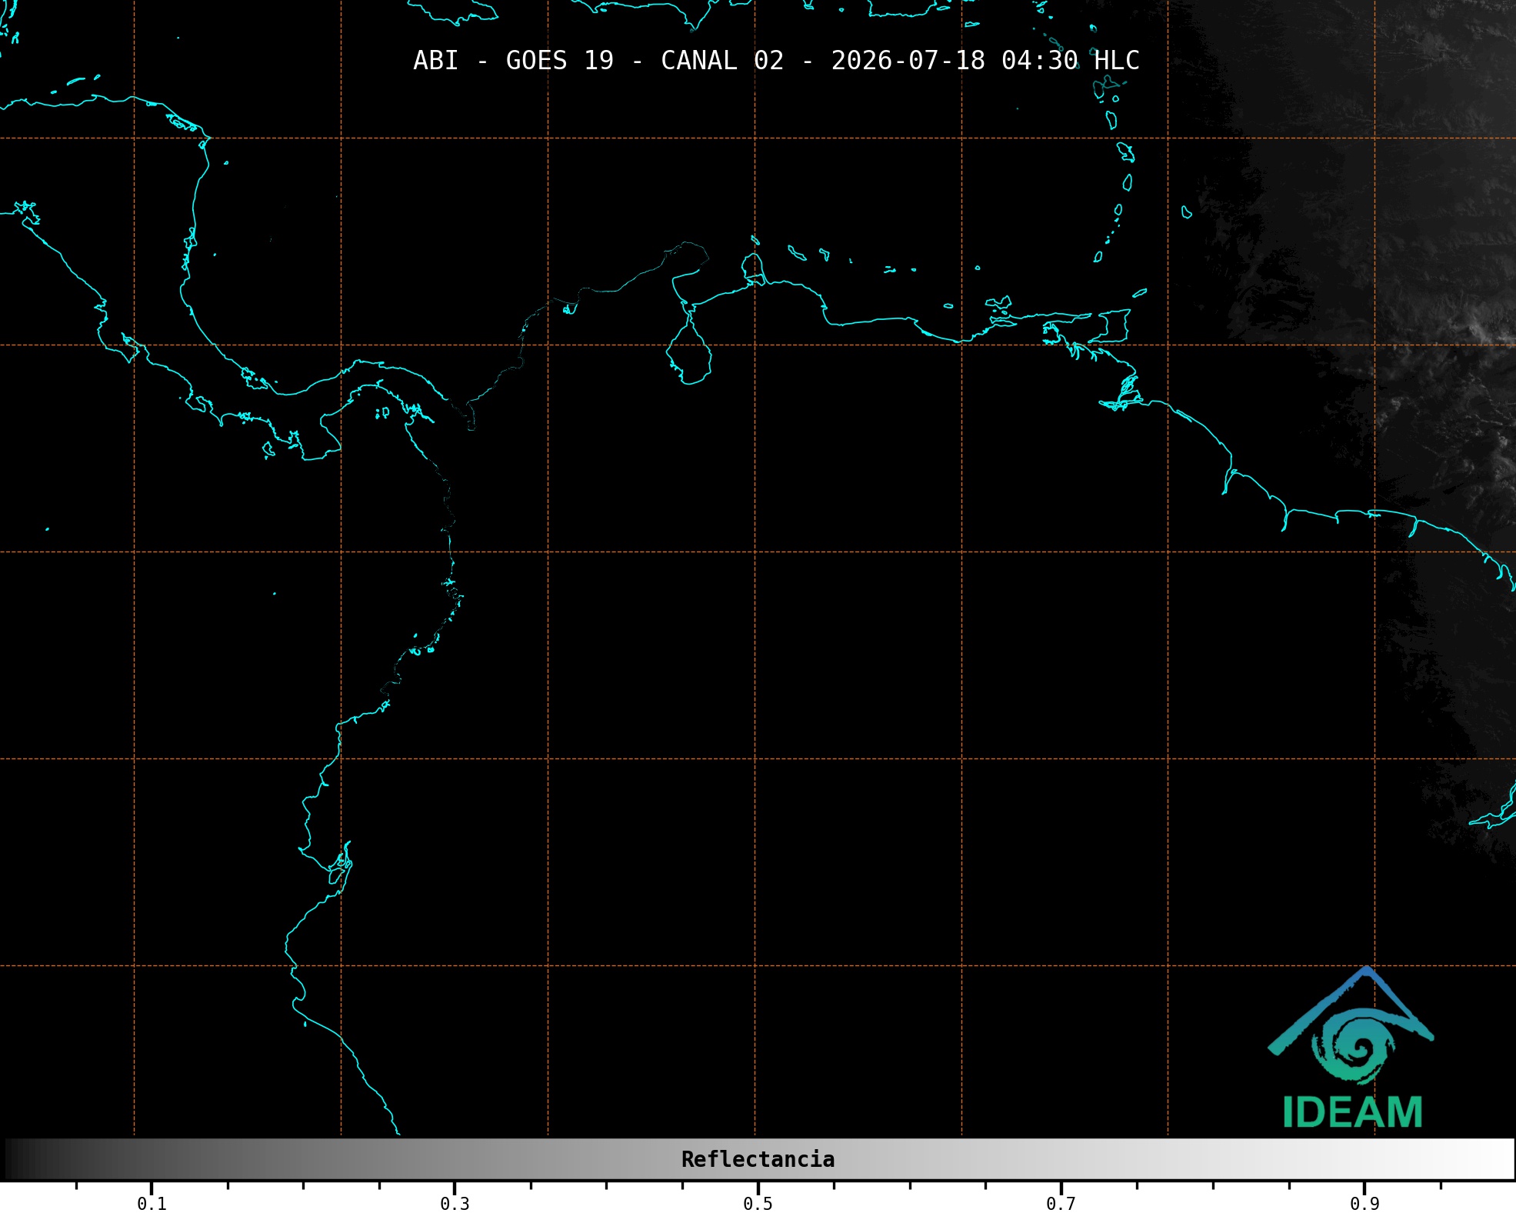
Task: Click the 0.3 value on the colorbar scale
Action: [x=455, y=1204]
